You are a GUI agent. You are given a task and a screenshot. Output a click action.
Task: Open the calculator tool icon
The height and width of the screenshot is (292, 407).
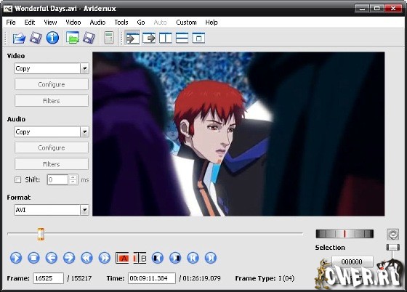click(x=109, y=38)
